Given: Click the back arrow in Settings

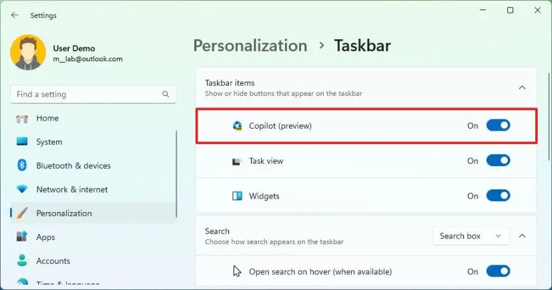Looking at the screenshot, I should [15, 15].
